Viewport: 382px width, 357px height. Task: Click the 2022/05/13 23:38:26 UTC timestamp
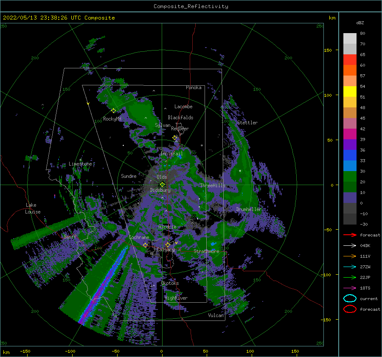[x=35, y=18]
